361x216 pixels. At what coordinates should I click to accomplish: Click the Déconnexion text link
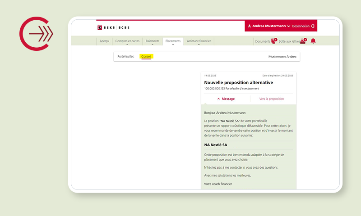coord(301,26)
